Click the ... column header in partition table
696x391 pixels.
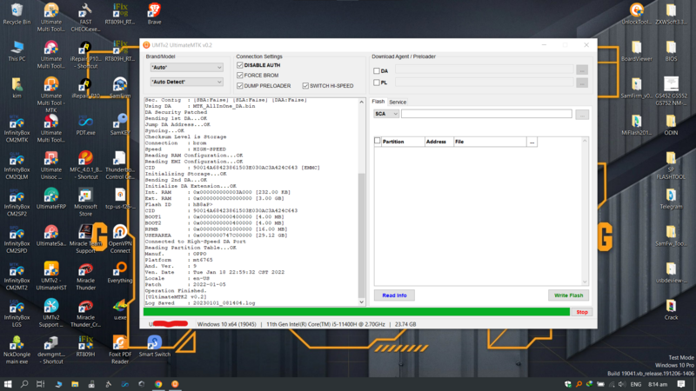click(532, 142)
